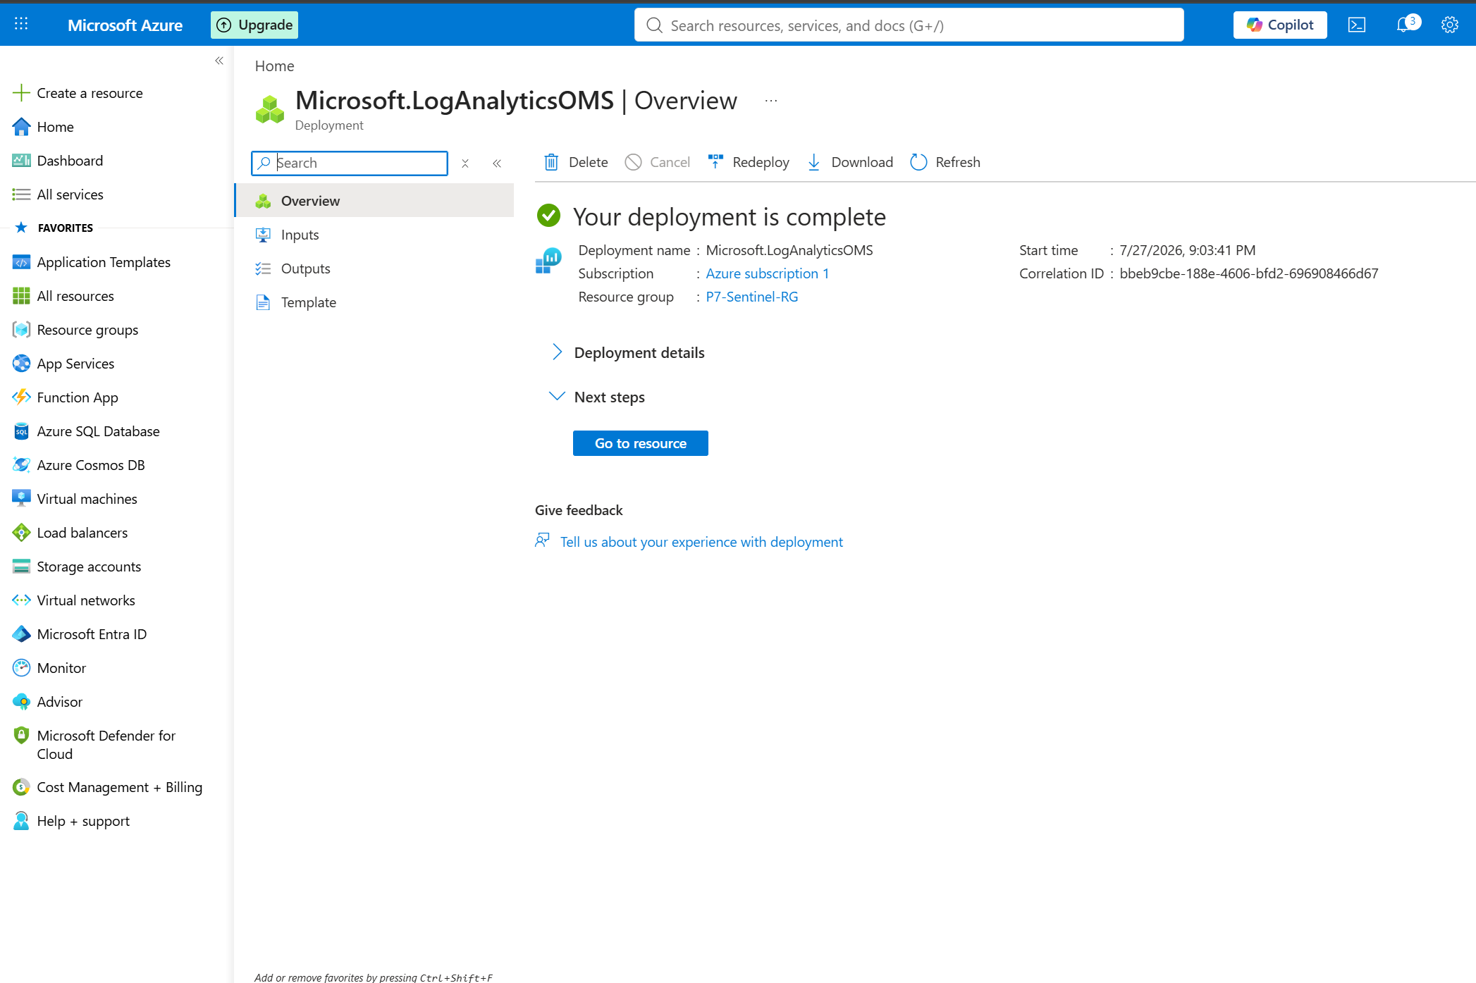The width and height of the screenshot is (1476, 983).
Task: Collapse the Next steps section
Action: pos(597,397)
